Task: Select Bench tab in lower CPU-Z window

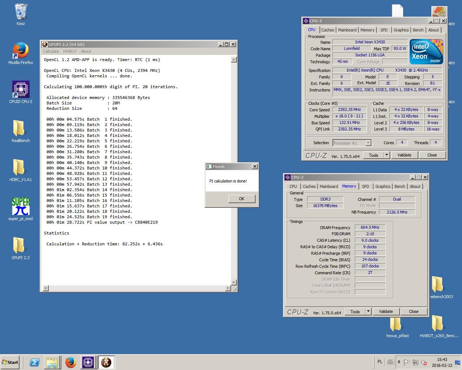Action: 400,186
